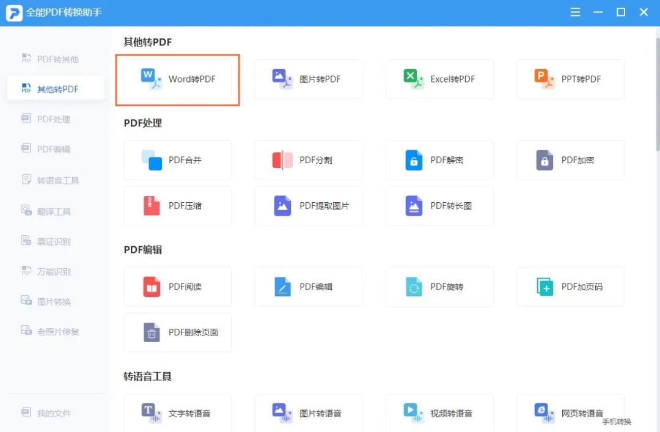Click the PDF提取图片 label text
This screenshot has width=660, height=432.
pos(324,205)
